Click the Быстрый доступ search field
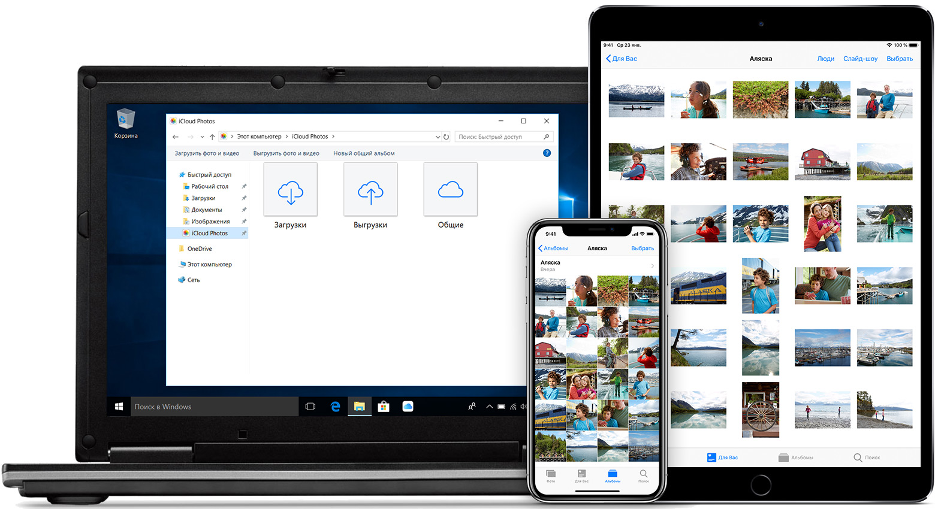Image resolution: width=935 pixels, height=509 pixels. 503,137
